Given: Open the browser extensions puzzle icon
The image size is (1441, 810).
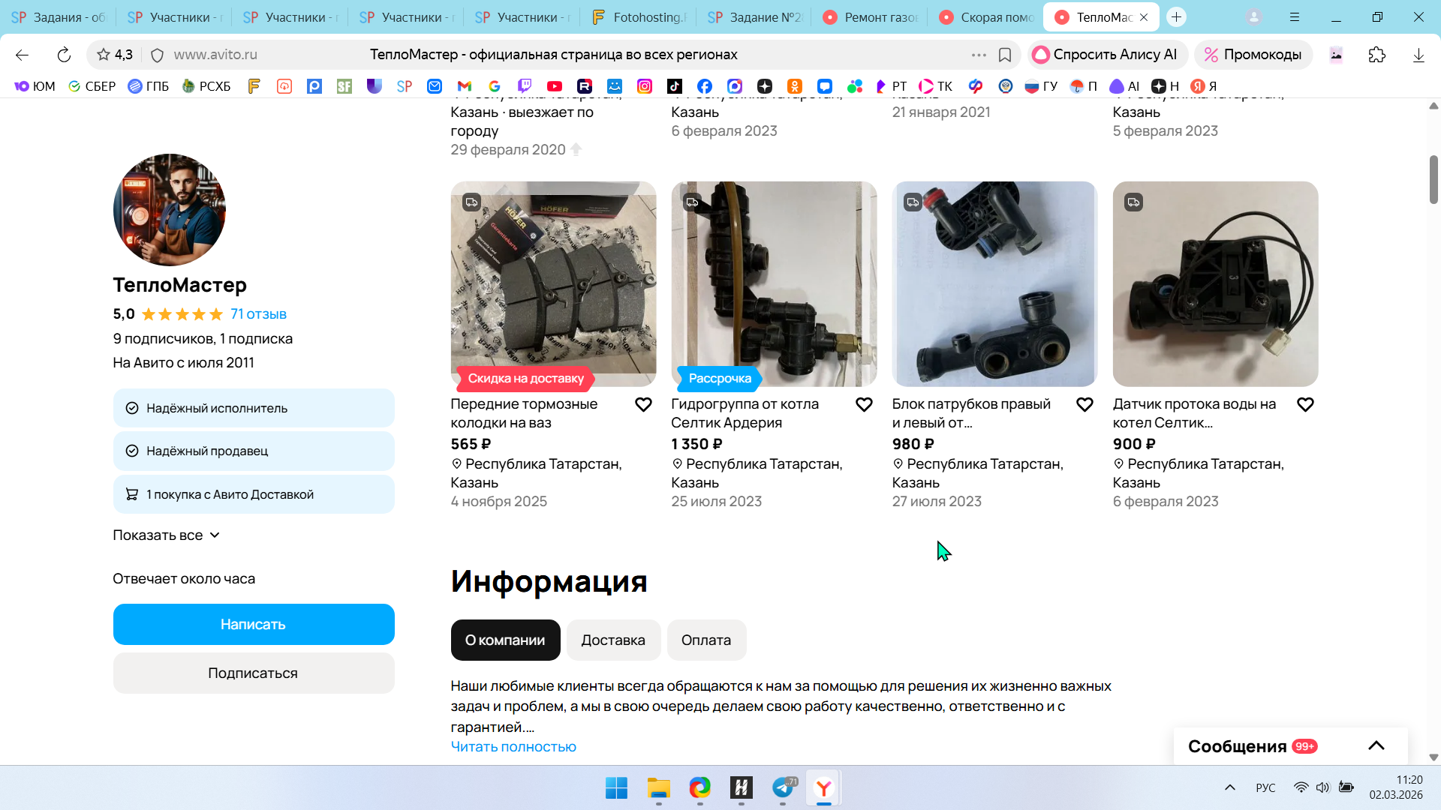Looking at the screenshot, I should coord(1376,55).
